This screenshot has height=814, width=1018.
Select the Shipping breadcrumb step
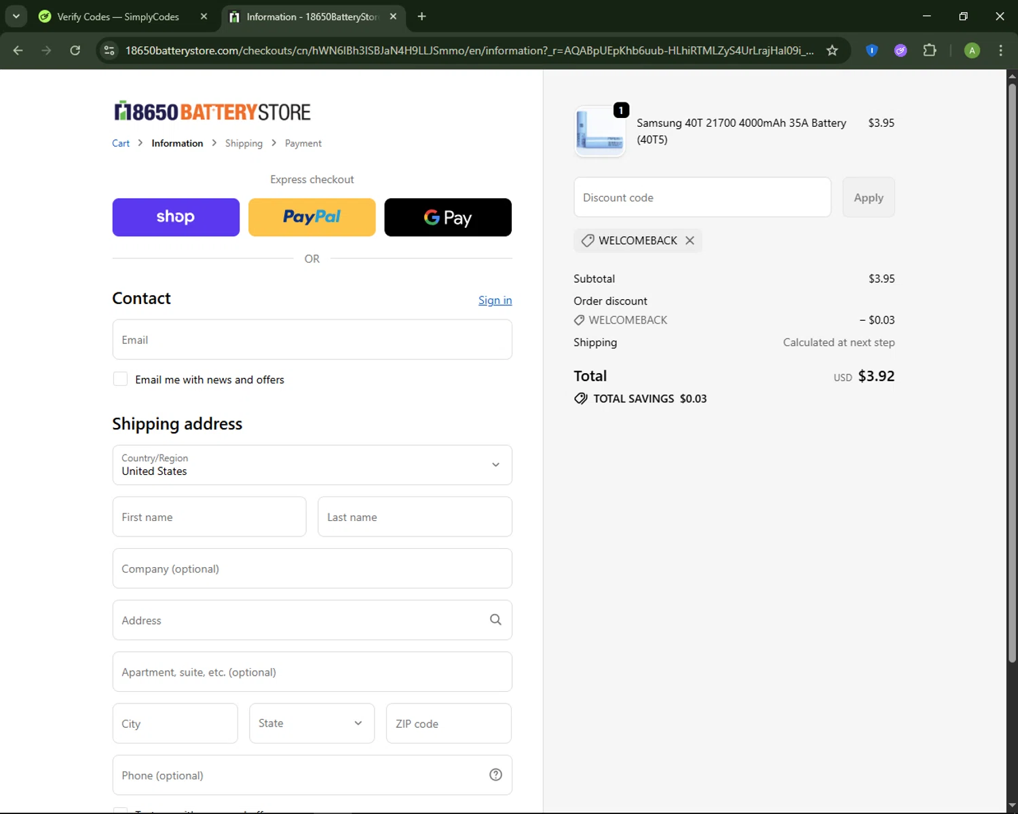[244, 143]
